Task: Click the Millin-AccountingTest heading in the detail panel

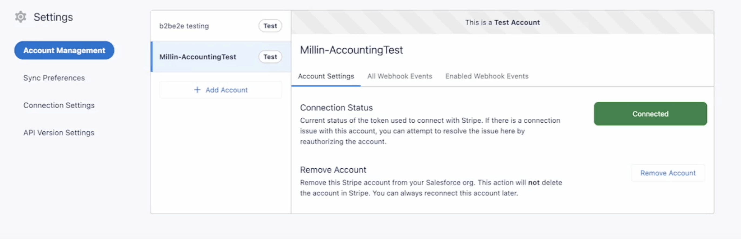Action: (x=351, y=50)
